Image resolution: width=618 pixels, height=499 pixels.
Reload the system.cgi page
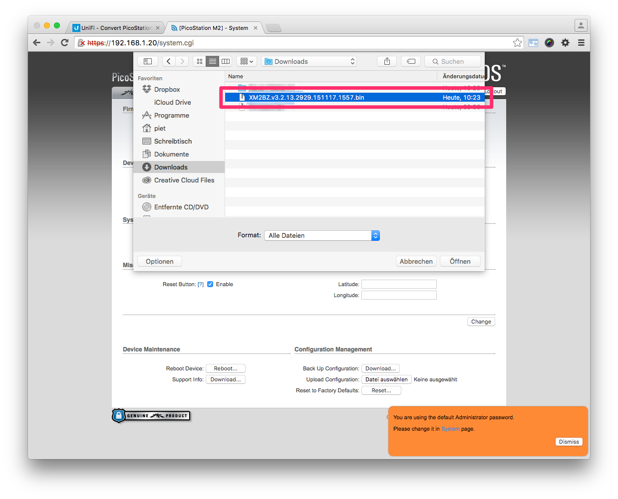(x=64, y=43)
